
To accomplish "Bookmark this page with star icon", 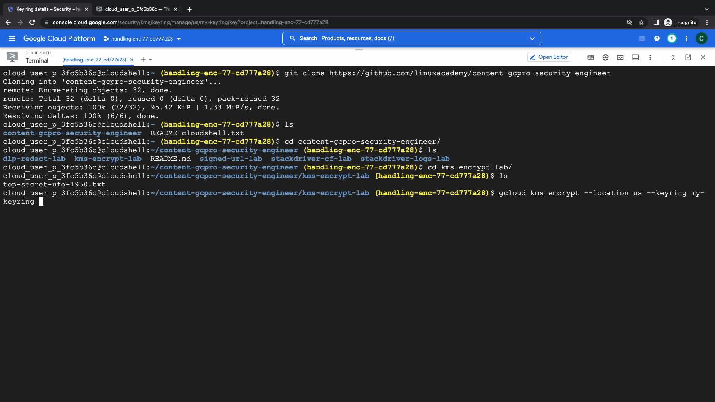I will (641, 22).
